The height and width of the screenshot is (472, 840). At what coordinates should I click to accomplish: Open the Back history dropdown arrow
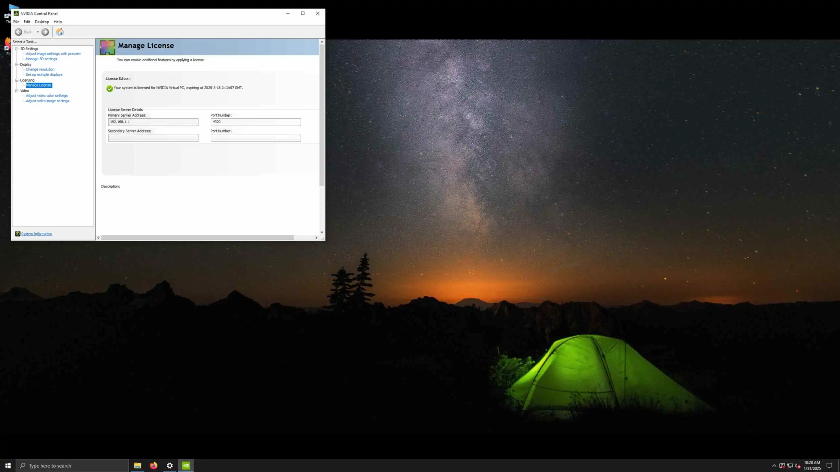point(38,32)
